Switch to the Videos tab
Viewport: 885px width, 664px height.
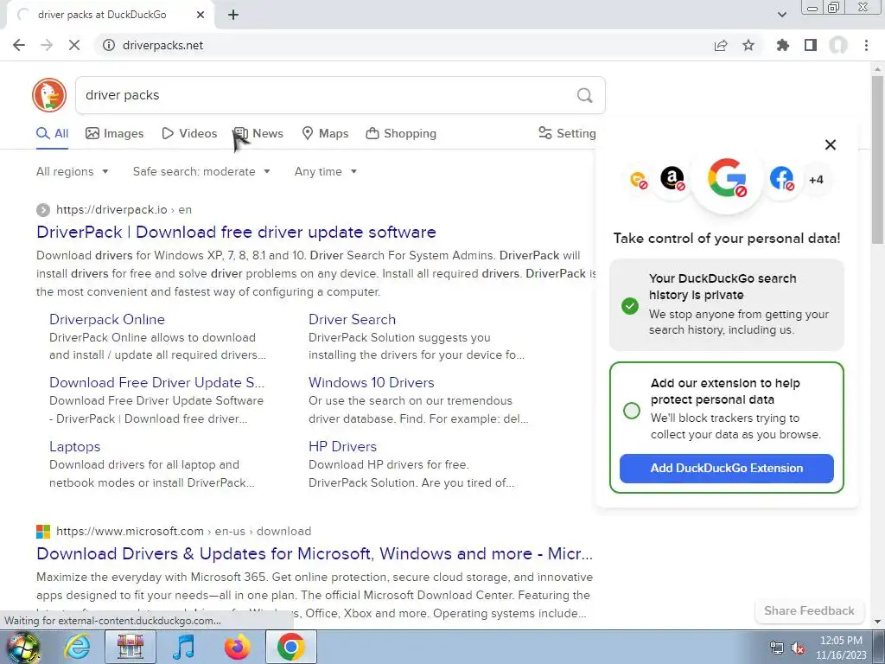(x=189, y=133)
